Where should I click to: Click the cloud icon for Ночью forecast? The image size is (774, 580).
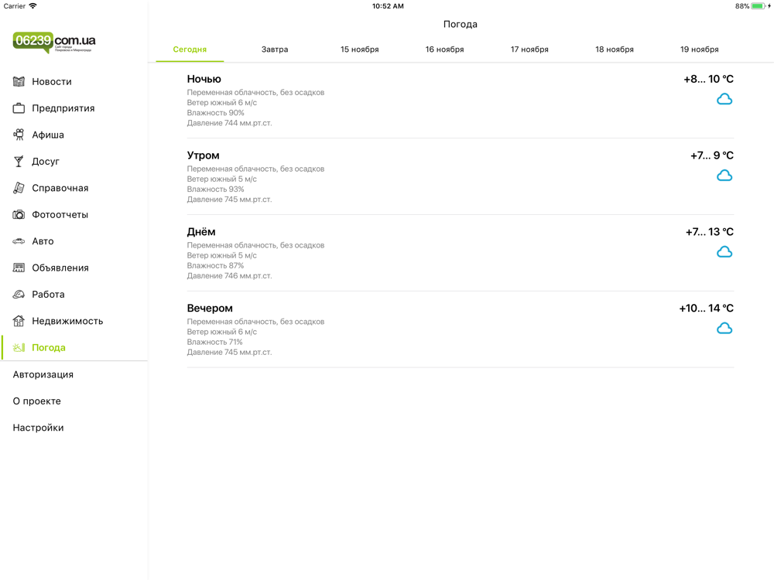(724, 99)
